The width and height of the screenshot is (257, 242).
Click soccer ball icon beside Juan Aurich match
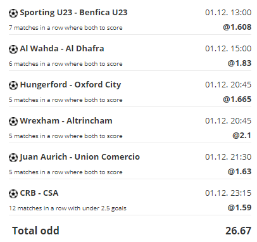click(13, 158)
